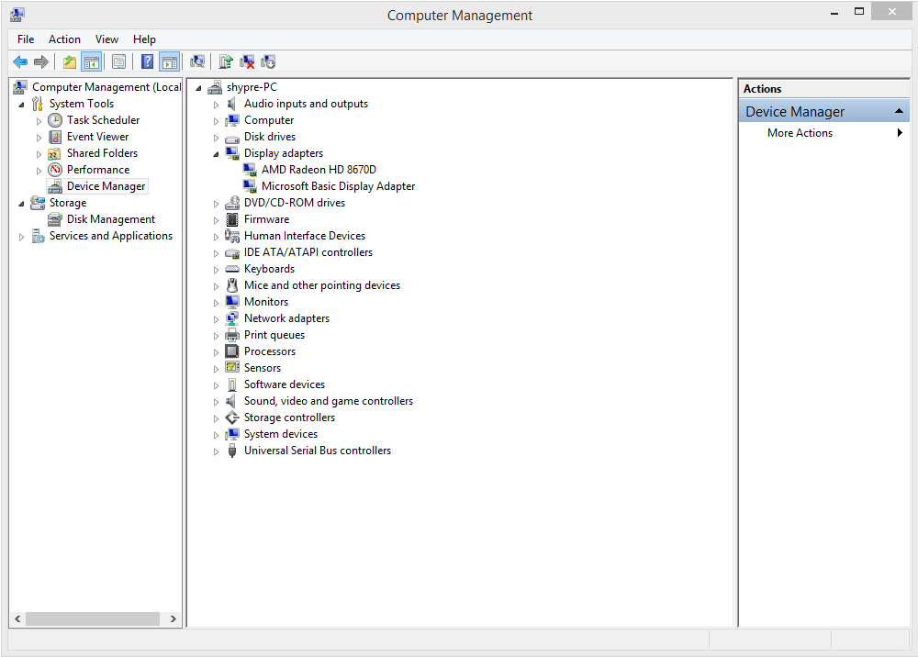Open the View menu
The width and height of the screenshot is (918, 657).
(106, 39)
